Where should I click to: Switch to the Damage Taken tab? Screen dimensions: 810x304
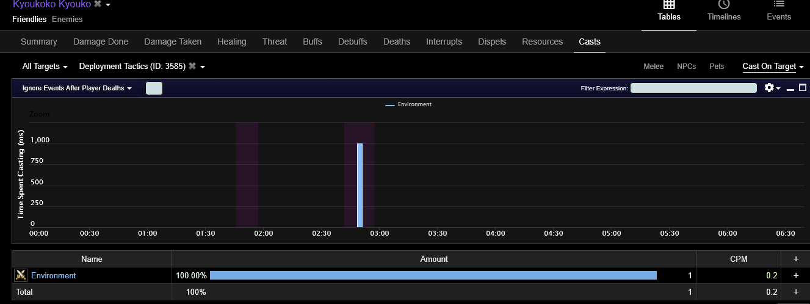[x=173, y=42]
